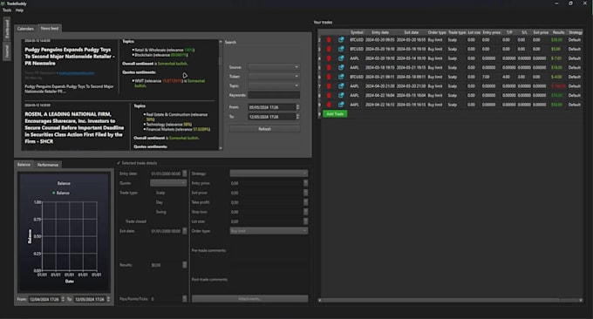The width and height of the screenshot is (593, 319).
Task: Delete trade row 2 with red icon
Action: point(329,40)
